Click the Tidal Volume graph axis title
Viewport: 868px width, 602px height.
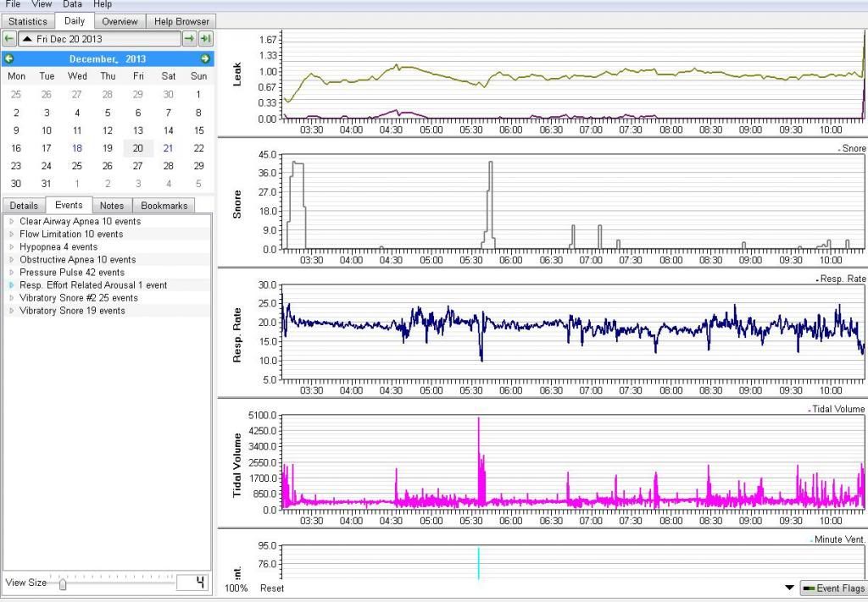pyautogui.click(x=237, y=465)
